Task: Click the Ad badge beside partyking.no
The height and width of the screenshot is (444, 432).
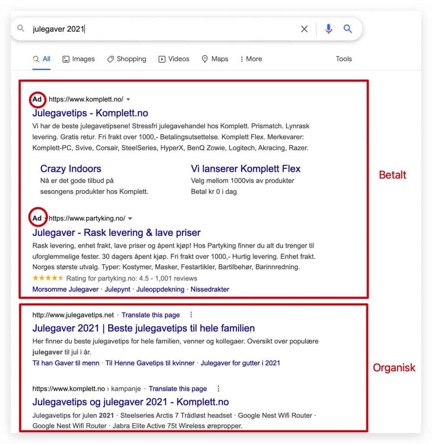Action: (x=37, y=218)
